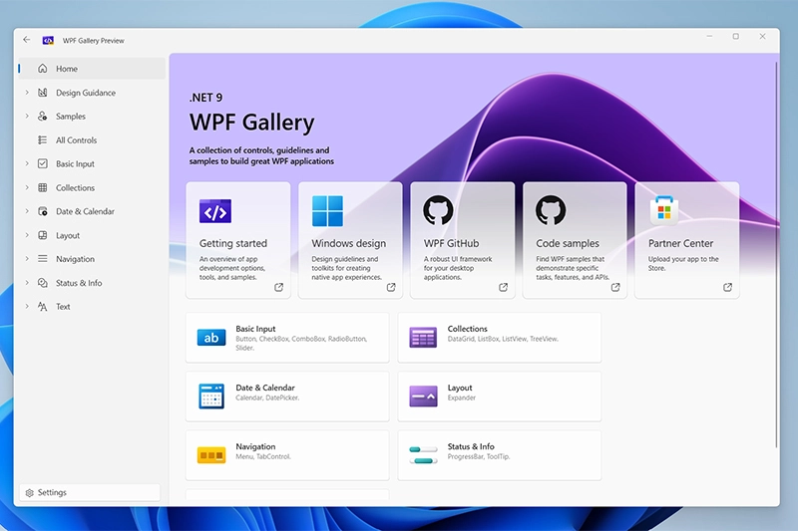The width and height of the screenshot is (798, 531).
Task: Click the Microsoft Store icon on Partner Center card
Action: point(663,210)
